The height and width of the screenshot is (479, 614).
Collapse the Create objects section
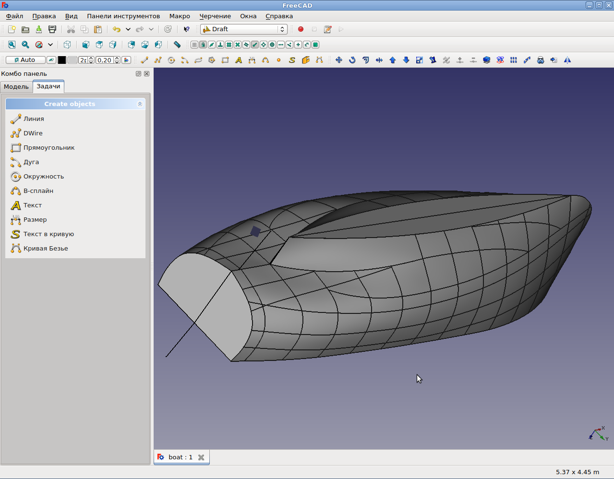[x=140, y=104]
